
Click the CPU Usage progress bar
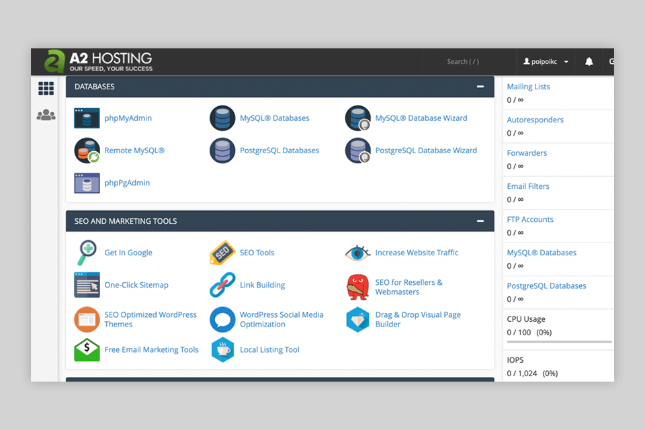tap(560, 341)
